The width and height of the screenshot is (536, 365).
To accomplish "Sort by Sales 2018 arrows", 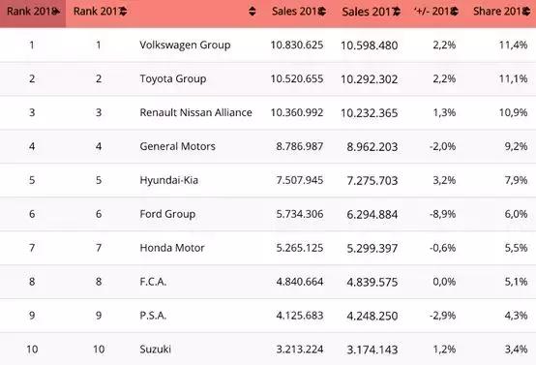I will tap(322, 12).
